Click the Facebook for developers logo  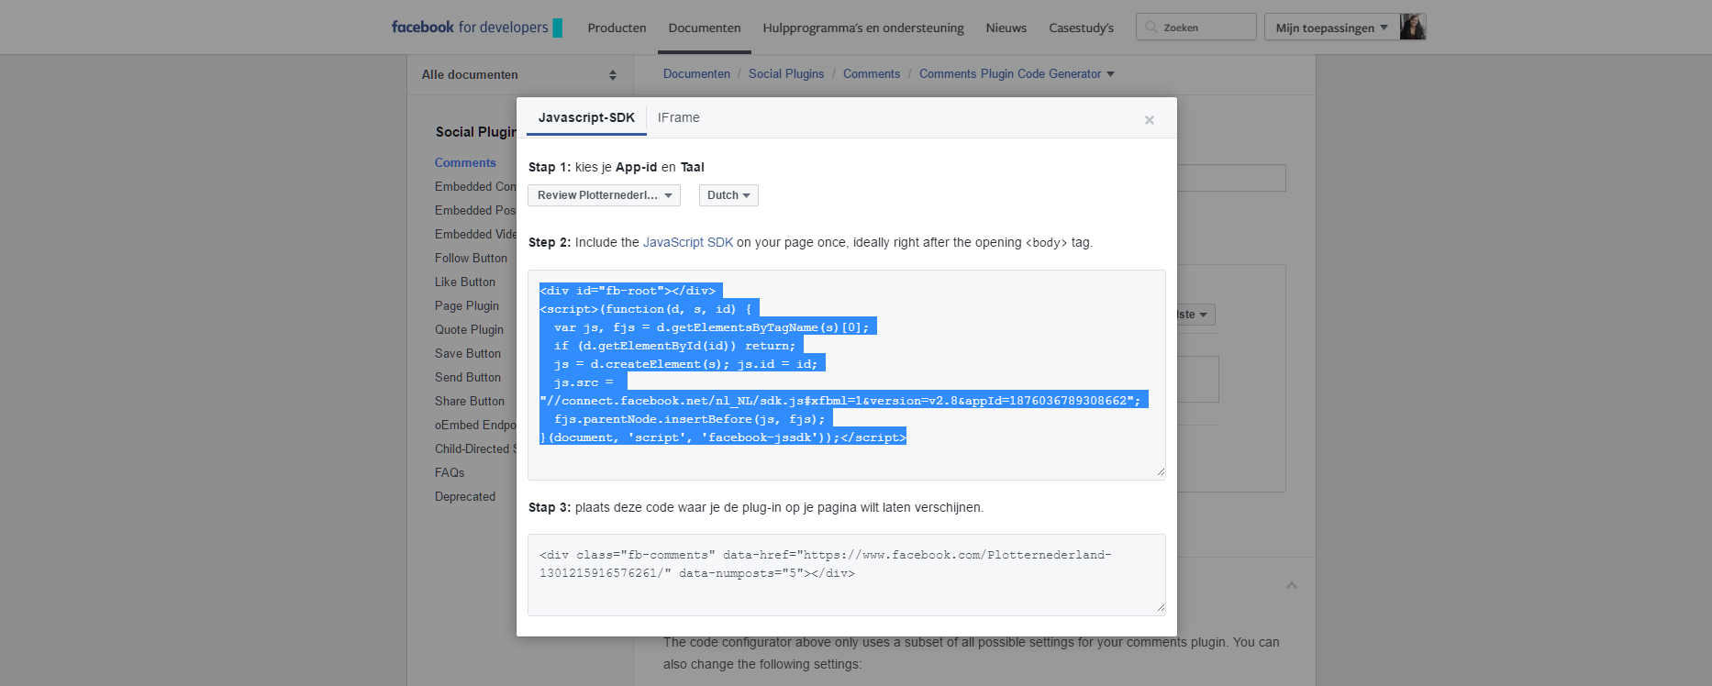pos(476,28)
